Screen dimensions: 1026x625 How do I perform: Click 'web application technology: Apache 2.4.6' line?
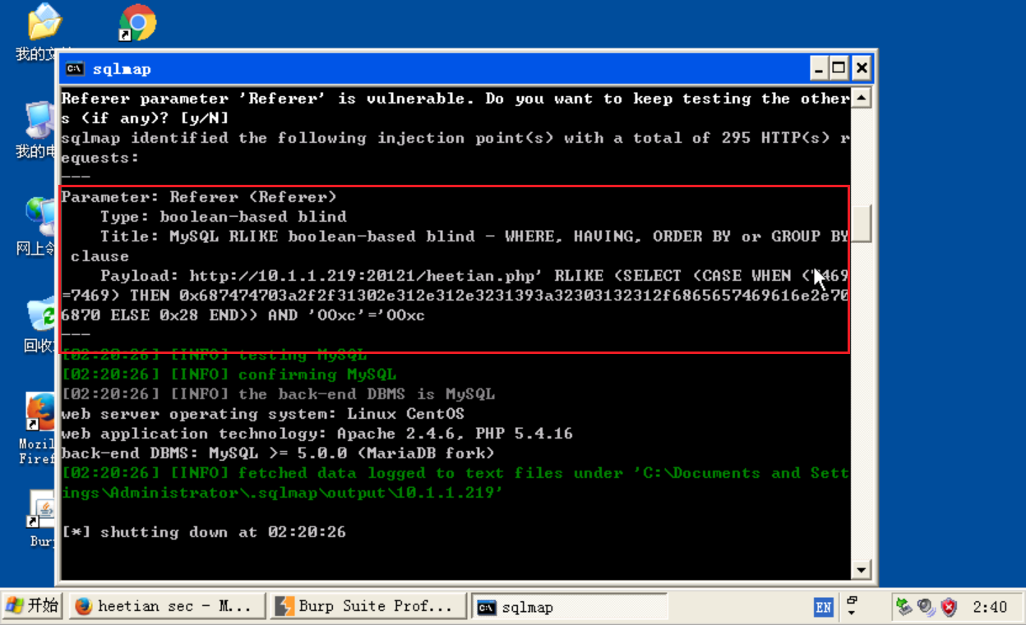(x=317, y=434)
